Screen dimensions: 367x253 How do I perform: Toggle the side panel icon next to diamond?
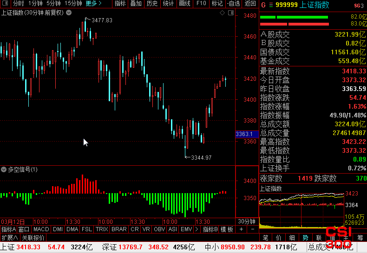(x=231, y=13)
